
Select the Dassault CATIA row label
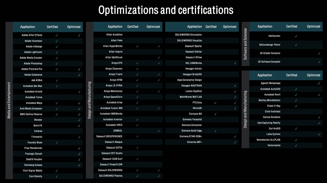tap(114, 148)
